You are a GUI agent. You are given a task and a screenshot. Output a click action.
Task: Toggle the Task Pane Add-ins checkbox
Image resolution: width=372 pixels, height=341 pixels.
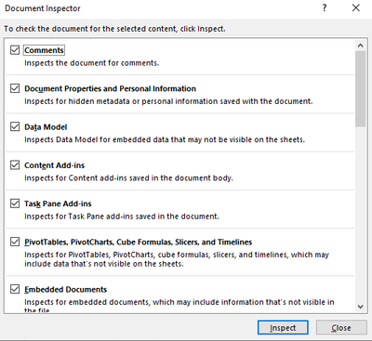pyautogui.click(x=15, y=203)
